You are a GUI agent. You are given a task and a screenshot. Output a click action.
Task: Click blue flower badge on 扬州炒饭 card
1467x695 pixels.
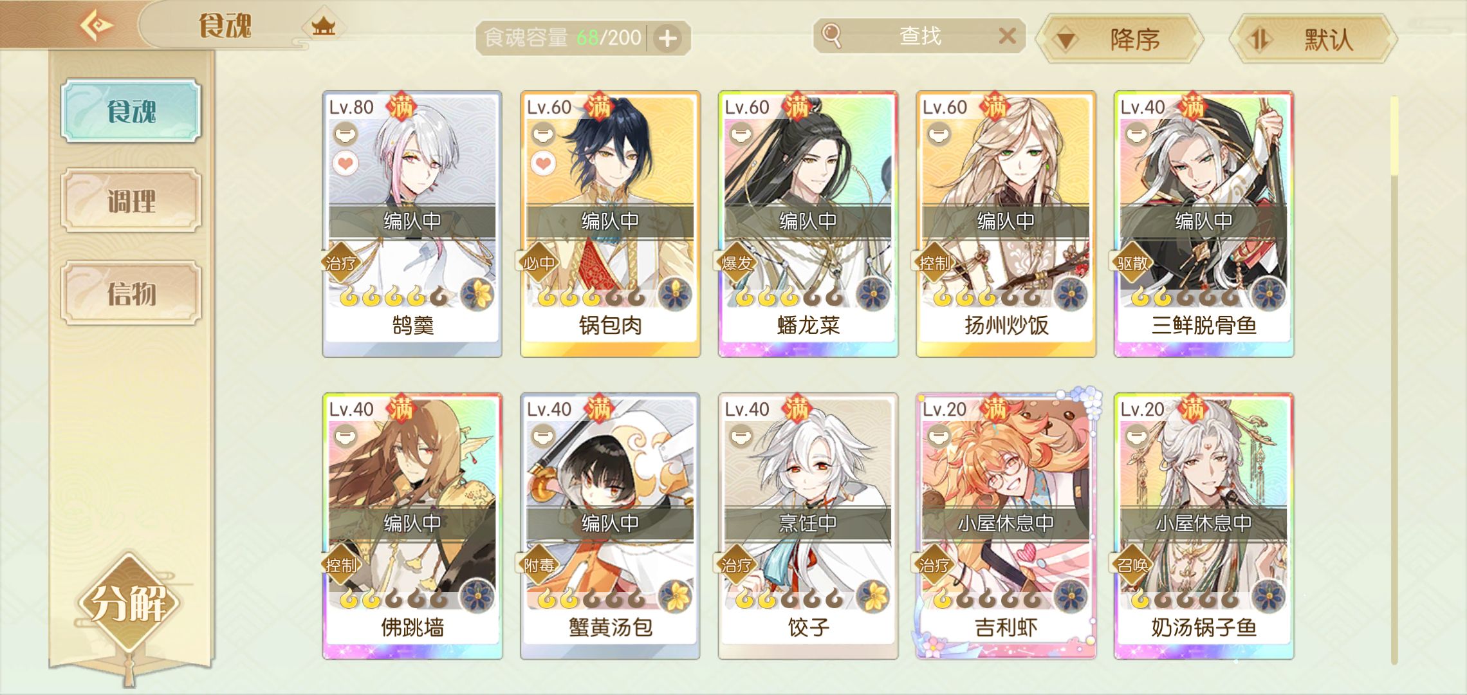pos(1071,294)
